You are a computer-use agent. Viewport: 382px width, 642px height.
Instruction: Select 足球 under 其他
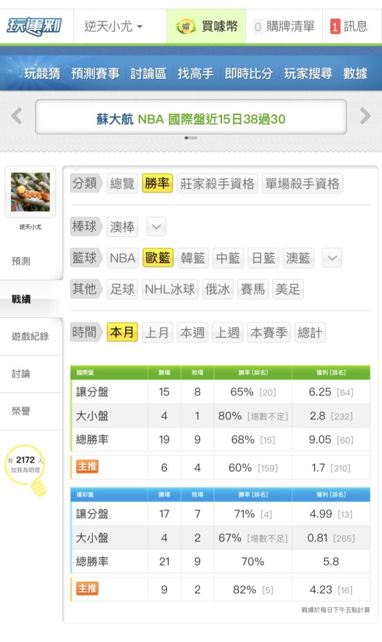point(122,289)
